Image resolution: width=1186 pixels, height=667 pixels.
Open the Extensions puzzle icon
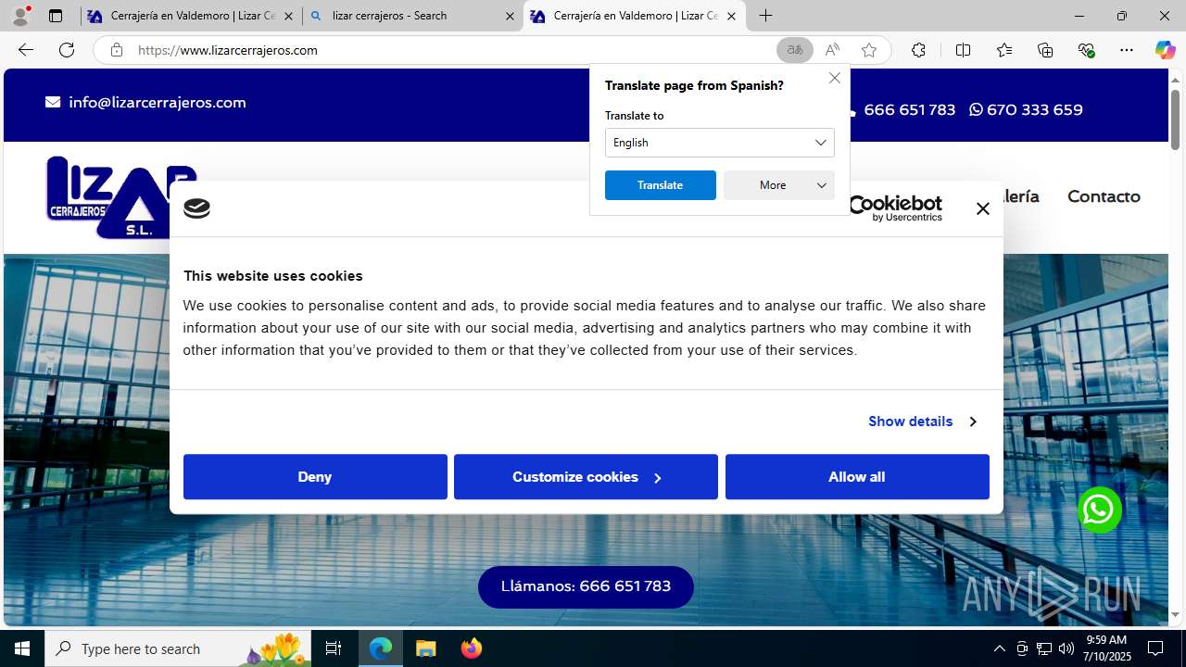click(918, 50)
